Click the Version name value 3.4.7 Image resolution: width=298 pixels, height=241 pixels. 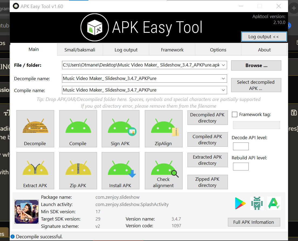click(176, 219)
